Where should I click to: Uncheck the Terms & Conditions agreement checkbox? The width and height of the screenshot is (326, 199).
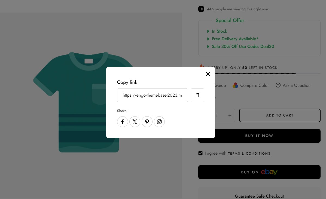pos(200,153)
